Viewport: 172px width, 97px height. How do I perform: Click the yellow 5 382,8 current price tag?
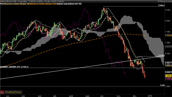coord(168,76)
